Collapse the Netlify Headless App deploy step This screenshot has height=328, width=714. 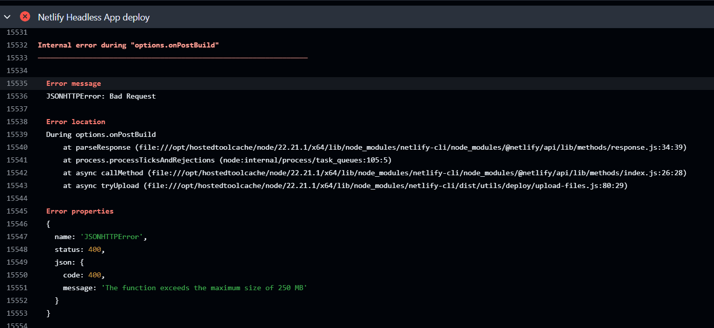pos(7,17)
